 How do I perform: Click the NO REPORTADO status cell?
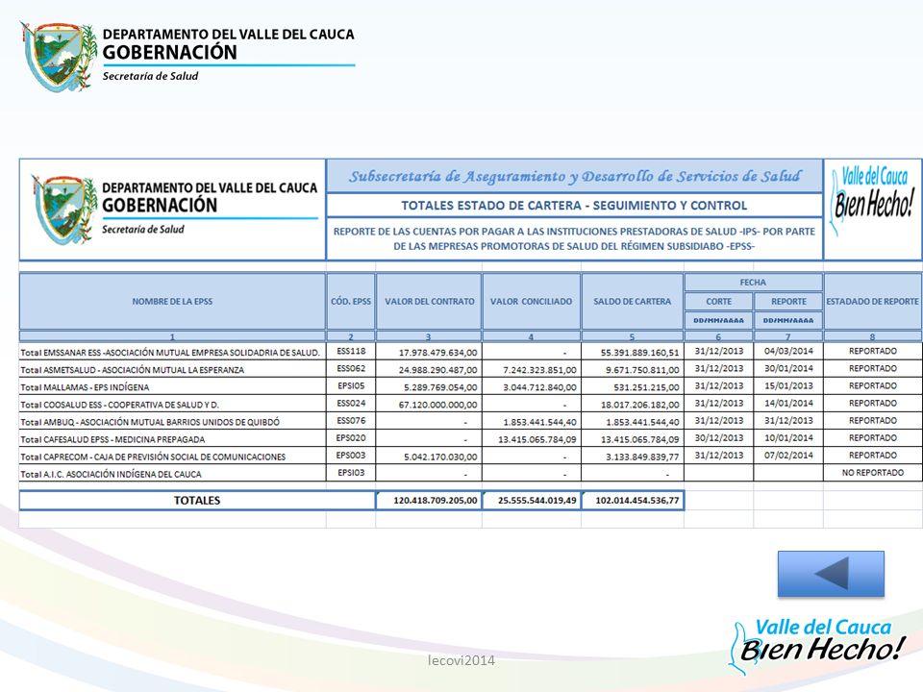tap(872, 473)
